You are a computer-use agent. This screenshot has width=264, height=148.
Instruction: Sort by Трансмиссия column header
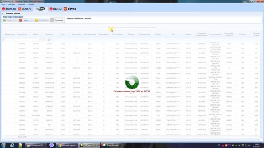tap(145, 34)
